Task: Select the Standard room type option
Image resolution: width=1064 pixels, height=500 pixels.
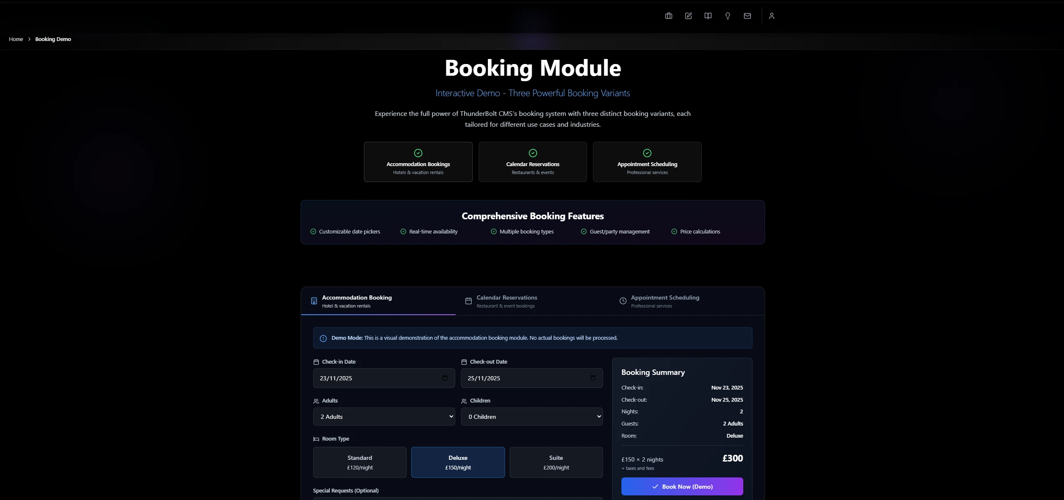Action: 359,462
